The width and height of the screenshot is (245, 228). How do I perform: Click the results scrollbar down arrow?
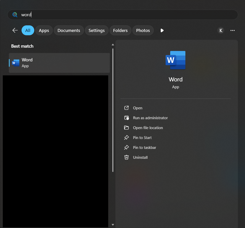[x=113, y=225]
